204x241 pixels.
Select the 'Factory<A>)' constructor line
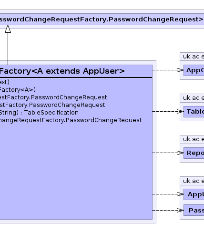point(18,90)
